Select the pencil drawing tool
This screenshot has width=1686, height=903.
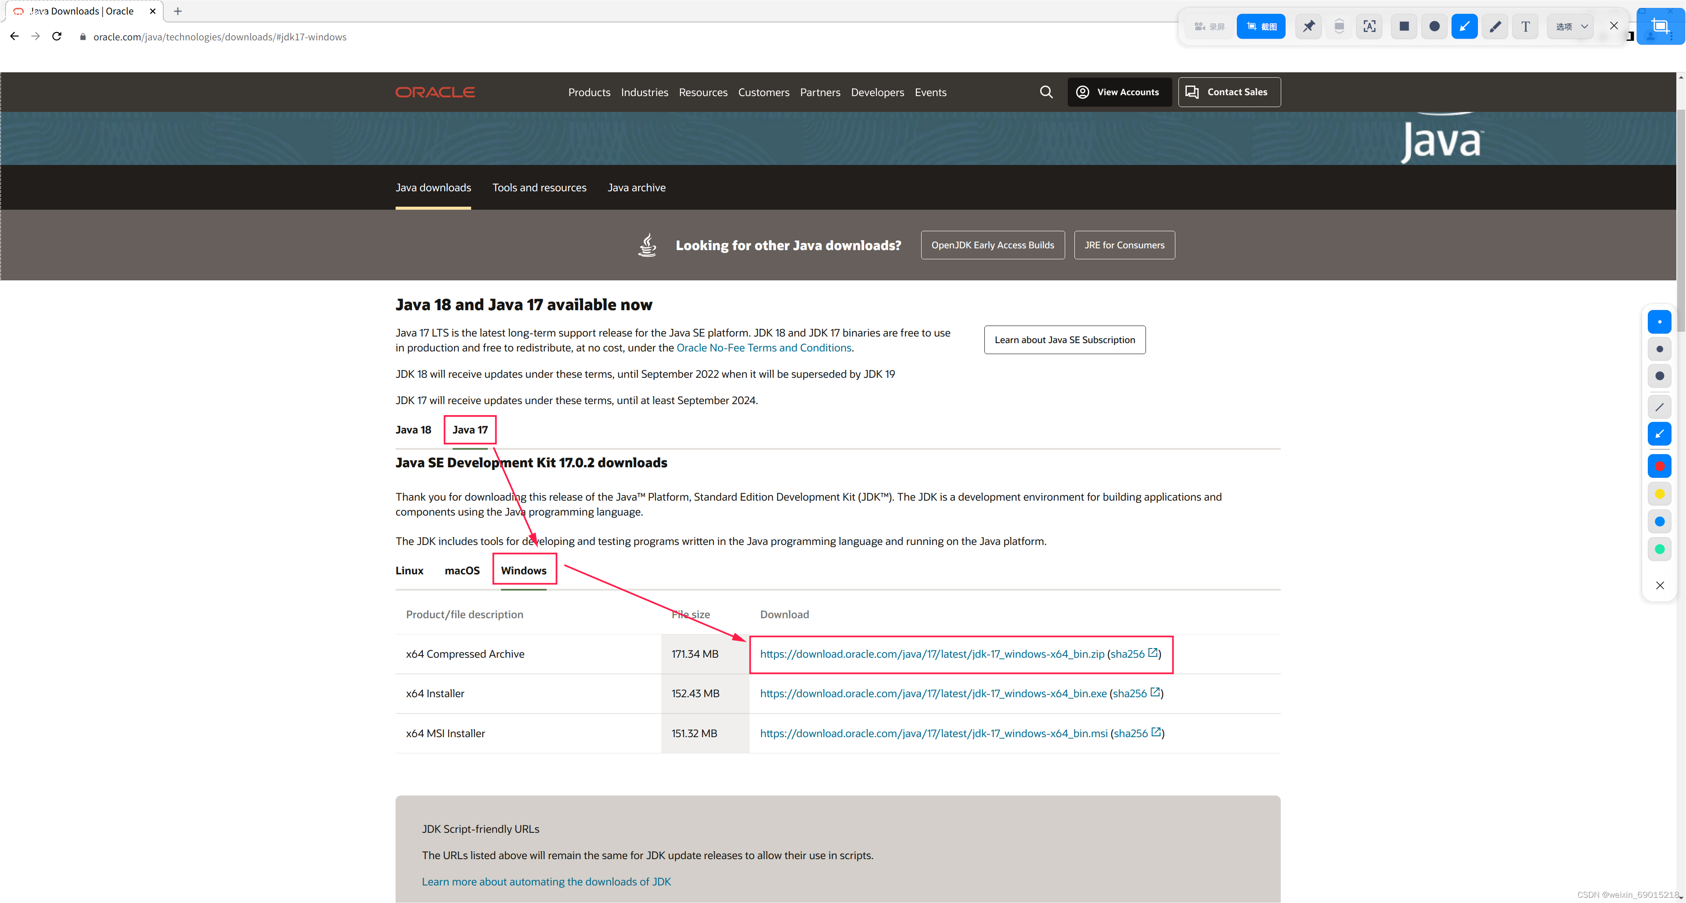[1495, 27]
